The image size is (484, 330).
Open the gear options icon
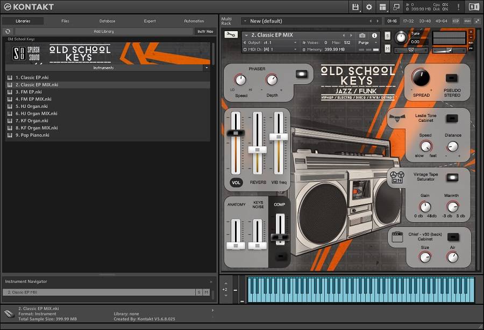[369, 7]
